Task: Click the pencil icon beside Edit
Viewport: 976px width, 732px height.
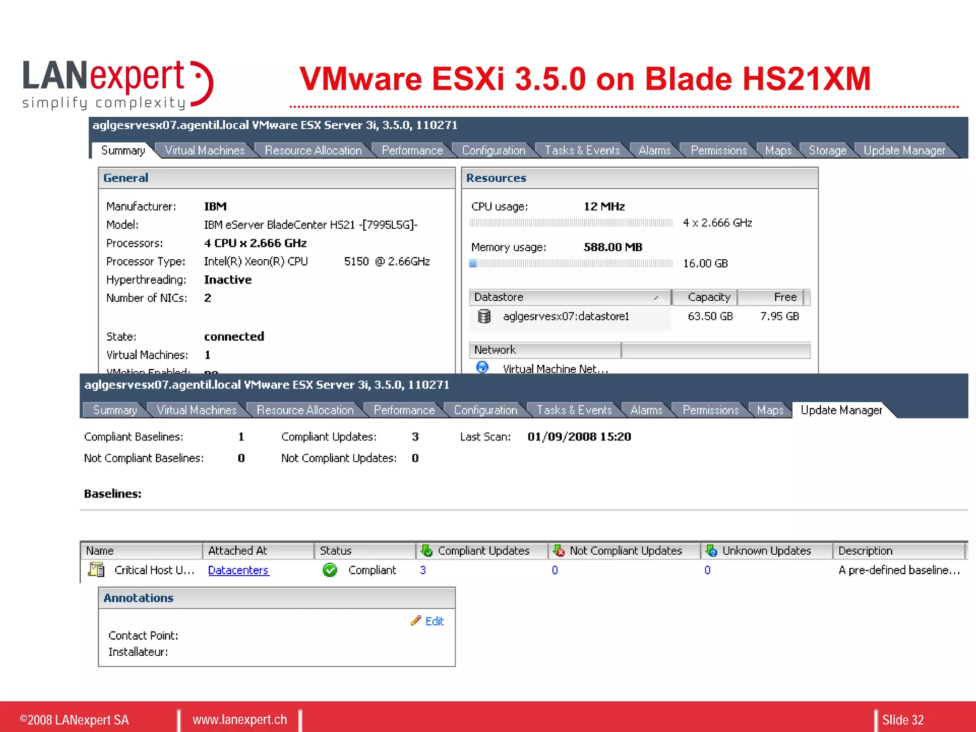Action: click(416, 620)
